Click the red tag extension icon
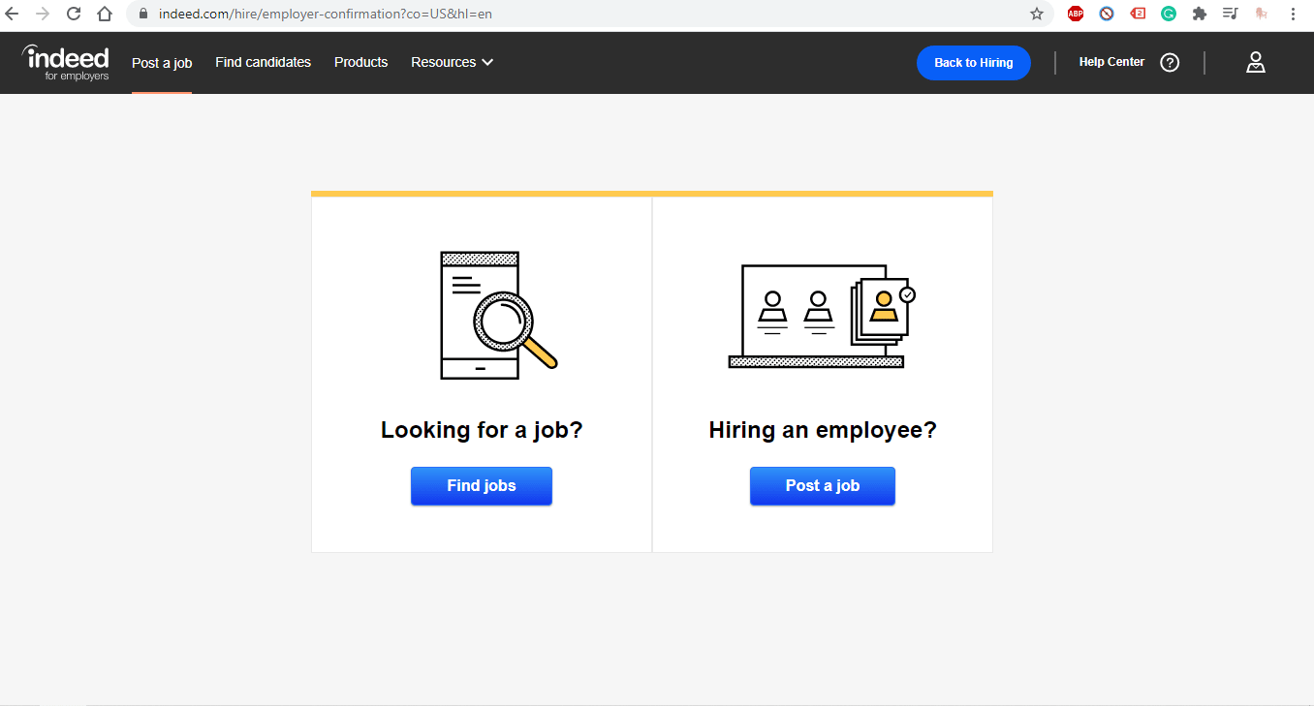The height and width of the screenshot is (706, 1314). point(1138,14)
